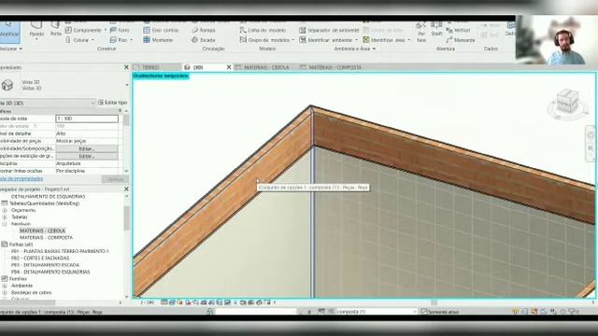Select the Eixo cortina tool
The width and height of the screenshot is (598, 336).
click(x=161, y=30)
